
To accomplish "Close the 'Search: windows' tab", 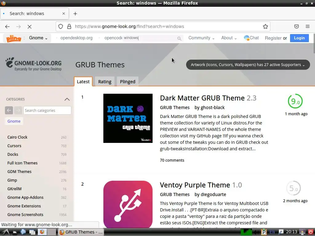I will [x=64, y=14].
